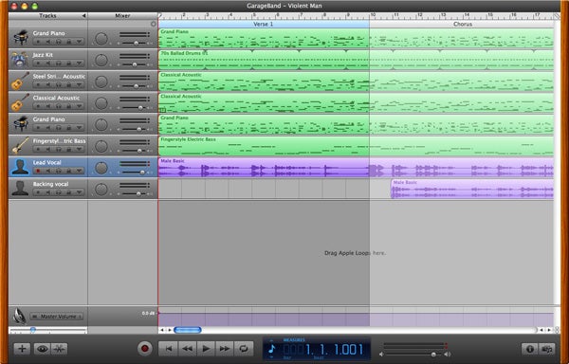This screenshot has height=364, width=569.
Task: Lock the Steel String Acoustic track
Action: coord(68,84)
